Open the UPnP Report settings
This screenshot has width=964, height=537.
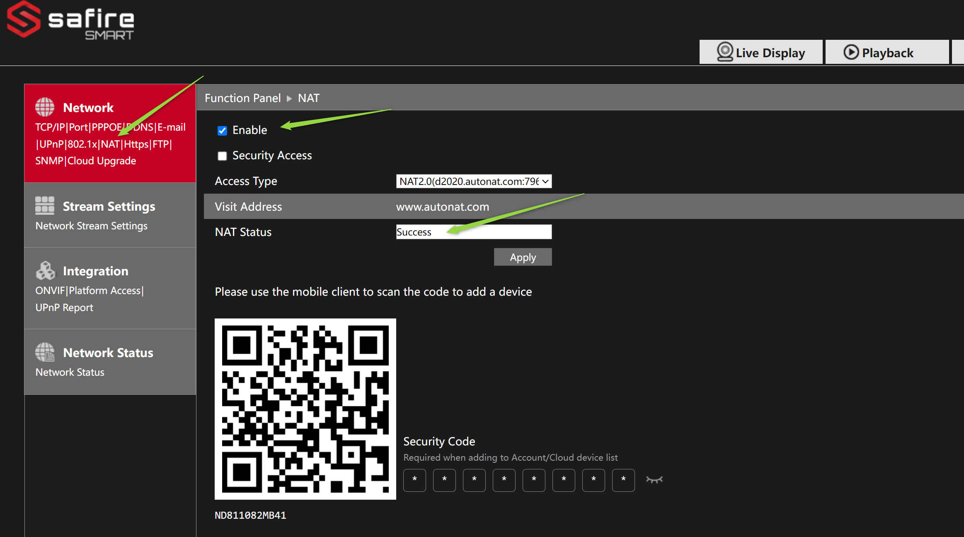coord(64,307)
